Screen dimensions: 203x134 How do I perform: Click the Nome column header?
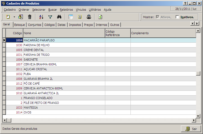tap(64, 33)
